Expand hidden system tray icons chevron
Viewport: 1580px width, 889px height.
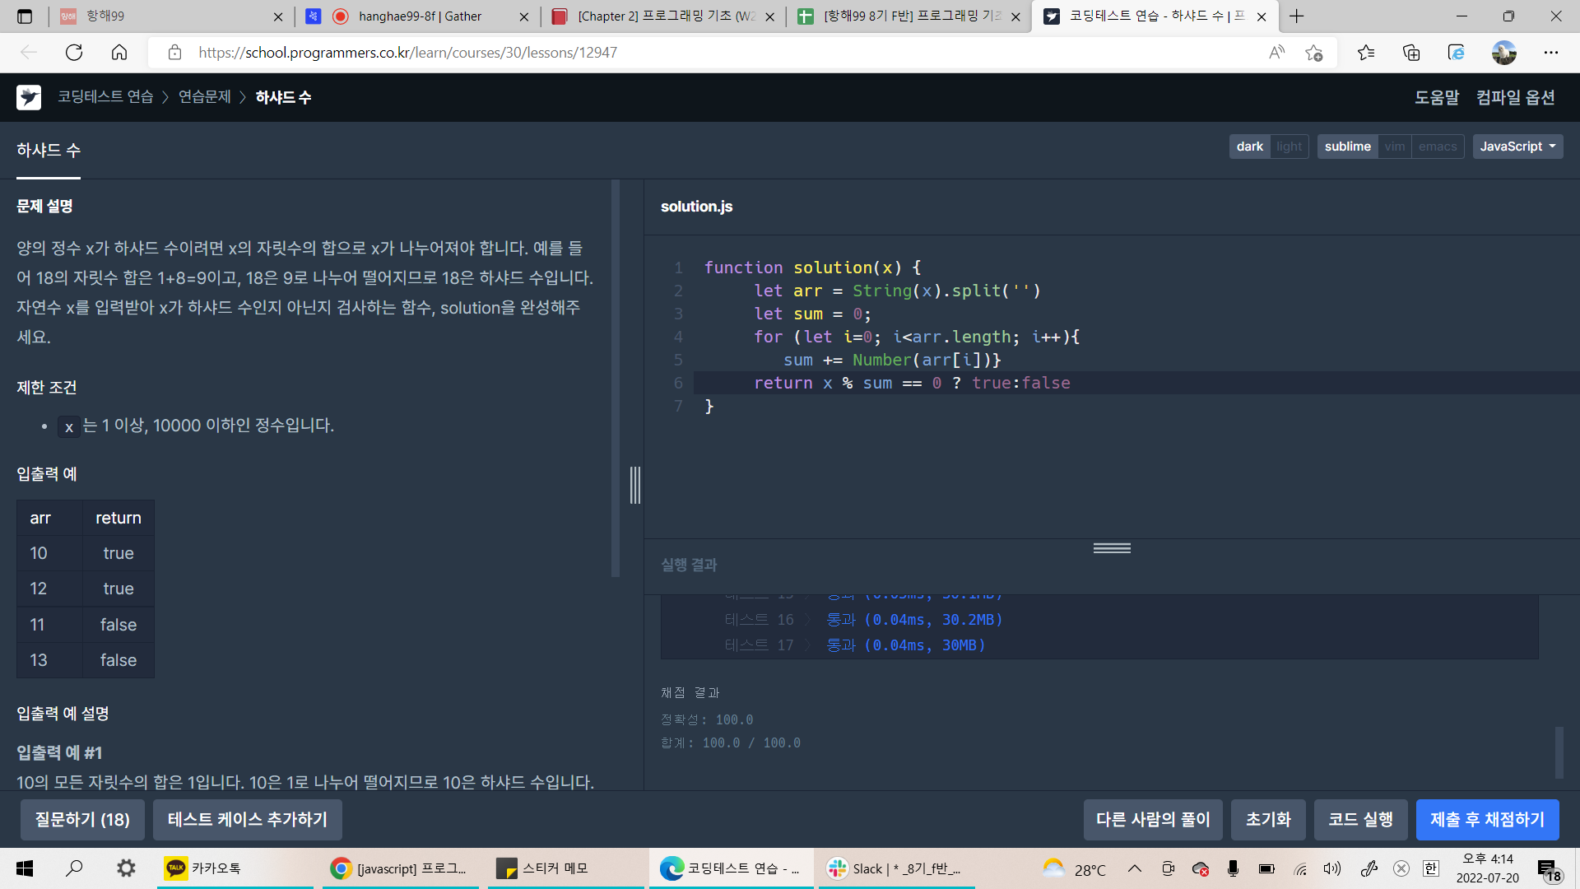tap(1134, 868)
